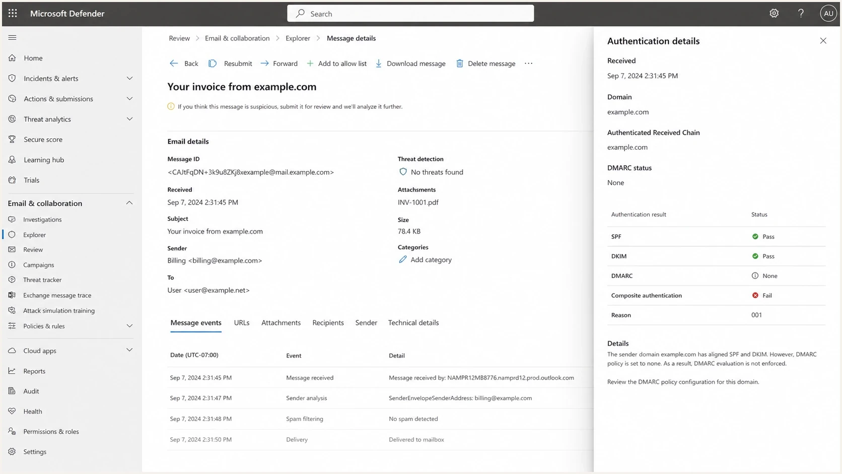The width and height of the screenshot is (842, 474).
Task: Open the help question mark icon
Action: pos(801,14)
